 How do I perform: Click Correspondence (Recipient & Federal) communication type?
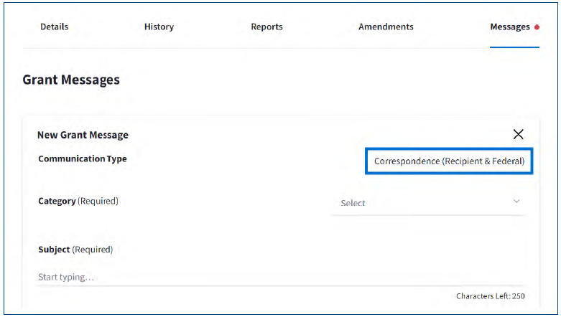[x=449, y=161]
